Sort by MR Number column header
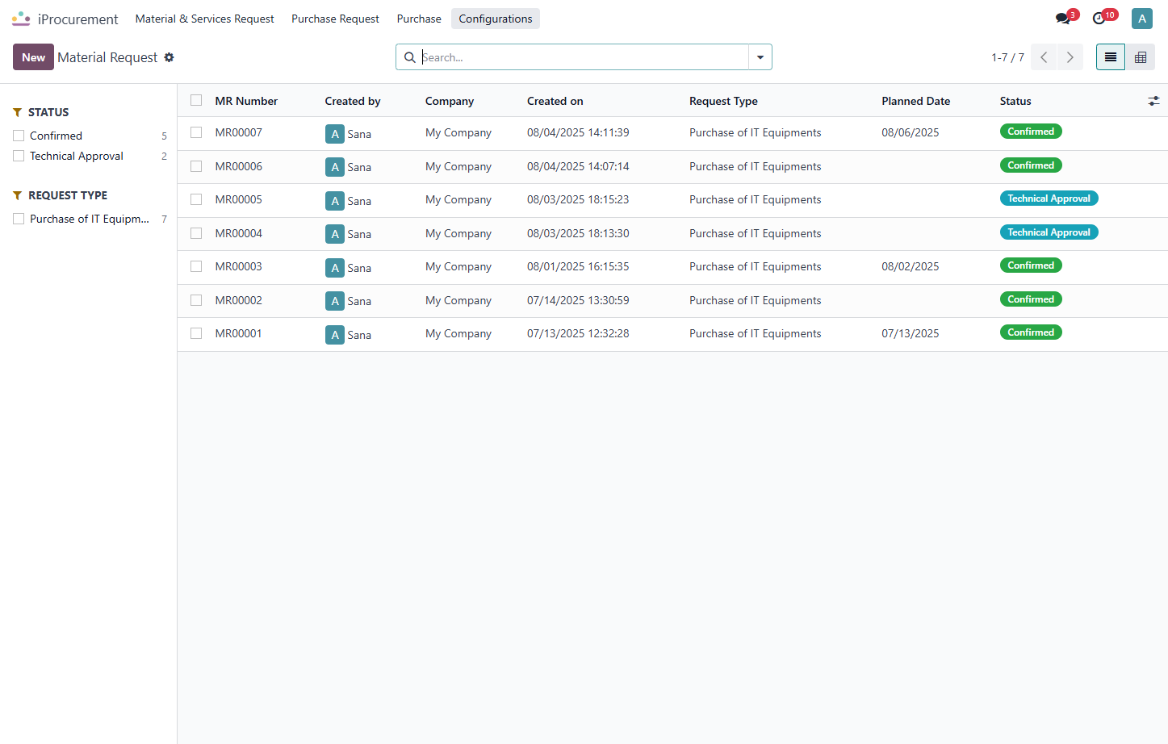1168x744 pixels. [x=246, y=101]
